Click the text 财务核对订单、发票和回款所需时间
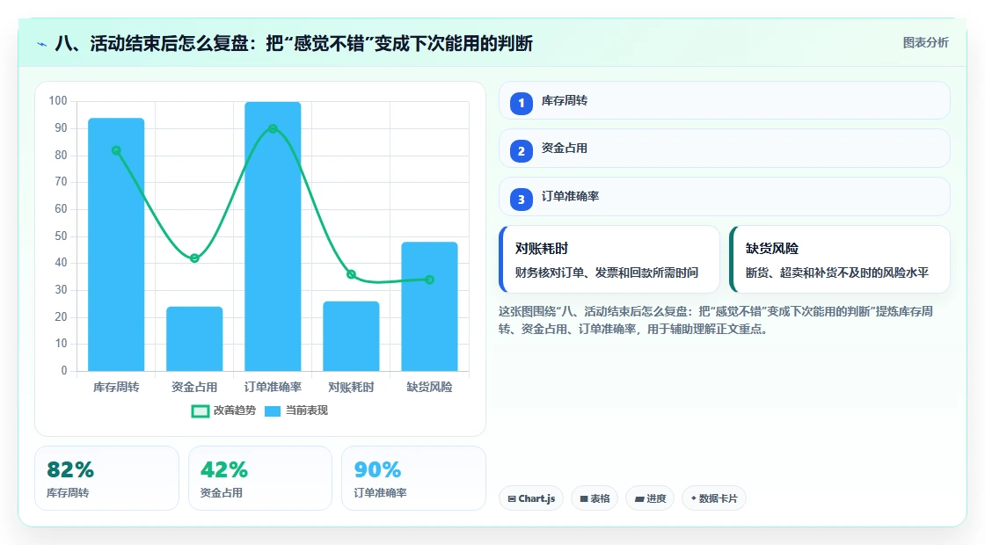985x545 pixels. [x=607, y=273]
